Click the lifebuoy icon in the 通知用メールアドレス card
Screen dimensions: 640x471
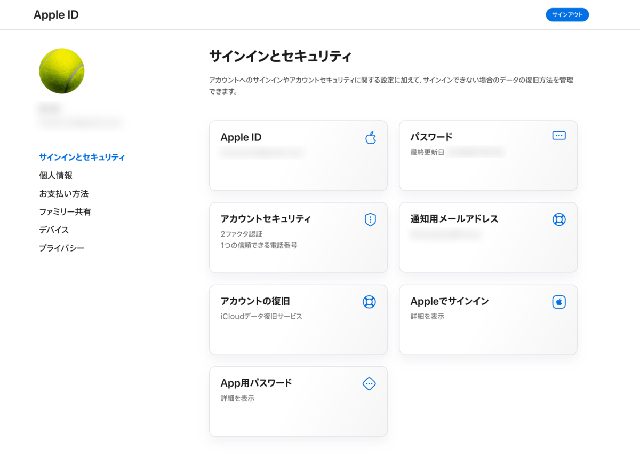point(559,219)
